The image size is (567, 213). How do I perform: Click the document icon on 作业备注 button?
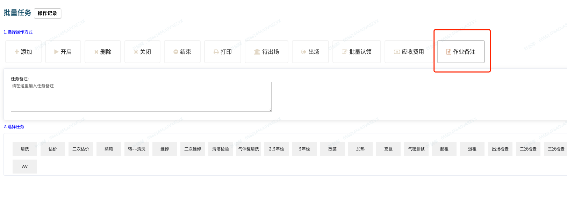448,52
